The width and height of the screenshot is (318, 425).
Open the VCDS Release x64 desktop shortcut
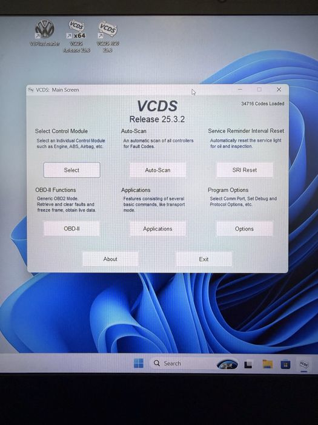(x=76, y=36)
